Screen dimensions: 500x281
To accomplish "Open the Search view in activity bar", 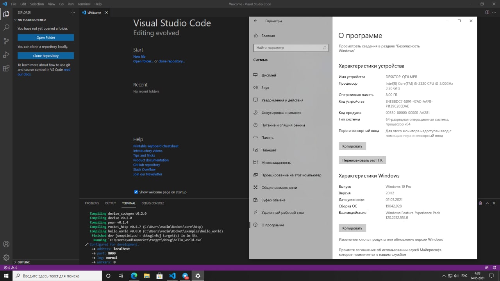I will click(6, 28).
